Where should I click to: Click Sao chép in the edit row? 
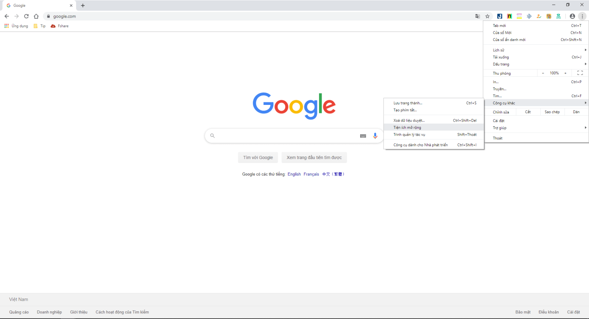(552, 112)
